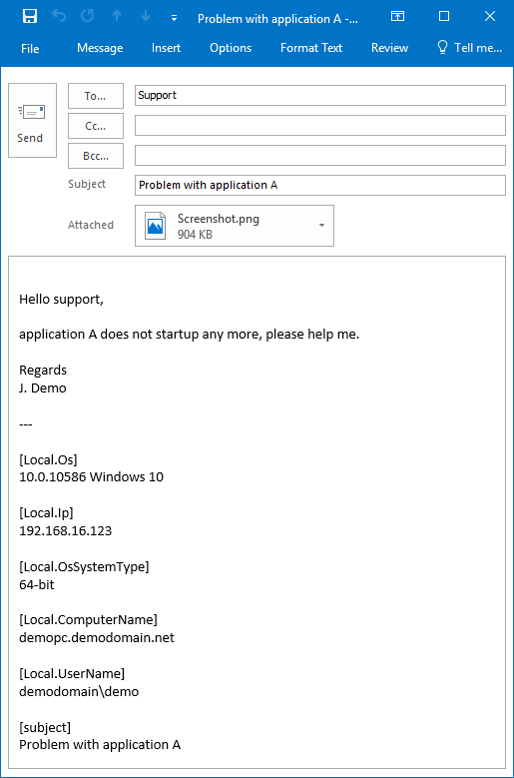Click the Tell me lightbulb icon
The width and height of the screenshot is (514, 778).
pyautogui.click(x=442, y=47)
